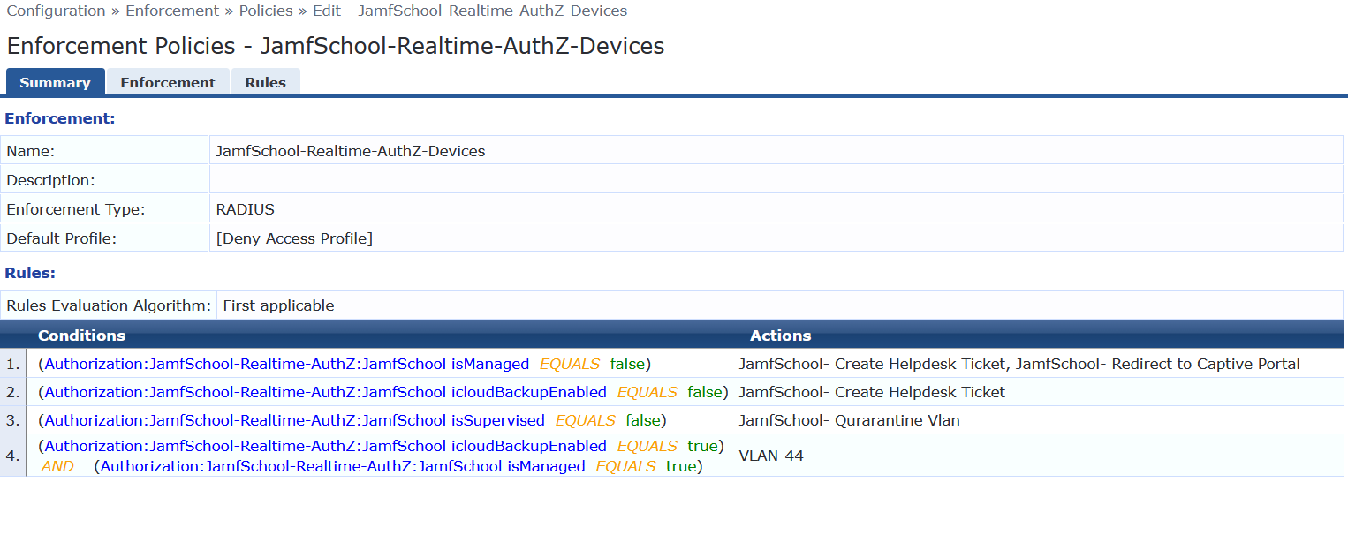The height and width of the screenshot is (558, 1348).
Task: Click rule number 3 cell
Action: [12, 420]
